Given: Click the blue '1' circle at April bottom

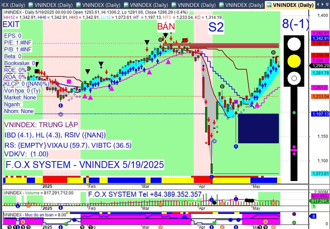Looking at the screenshot, I should point(212,177).
